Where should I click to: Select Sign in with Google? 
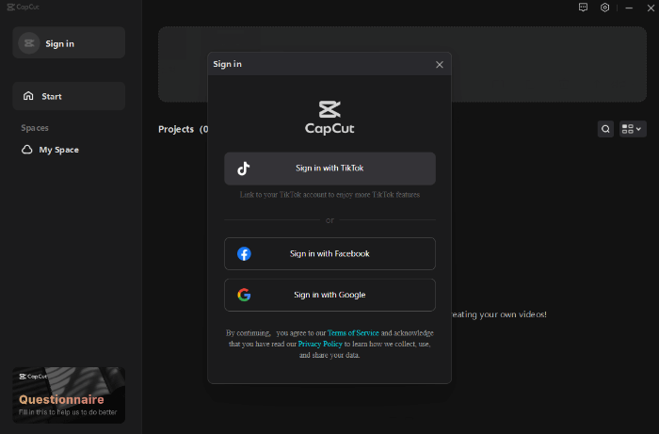pos(329,295)
